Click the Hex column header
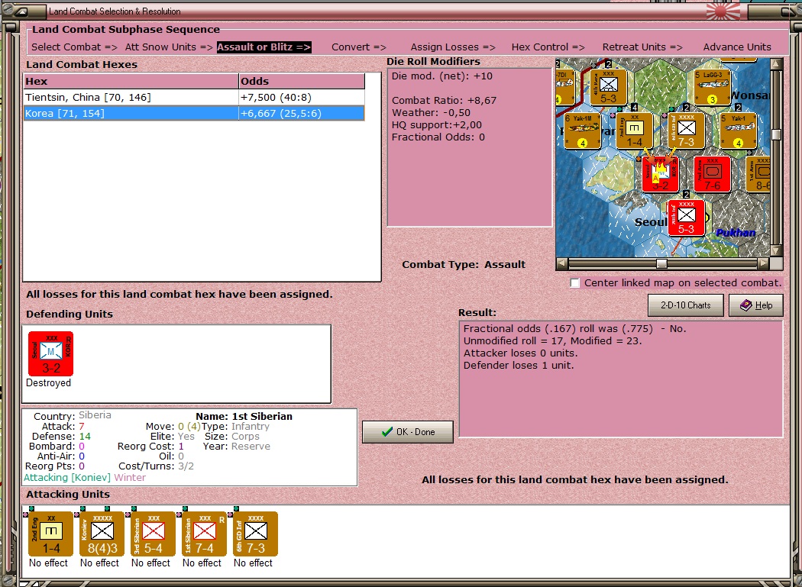The height and width of the screenshot is (587, 802). (131, 82)
